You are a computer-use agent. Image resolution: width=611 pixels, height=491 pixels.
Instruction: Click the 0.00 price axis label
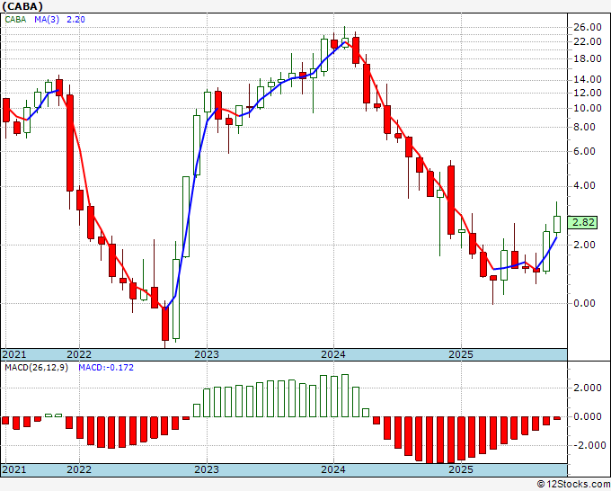(x=585, y=303)
